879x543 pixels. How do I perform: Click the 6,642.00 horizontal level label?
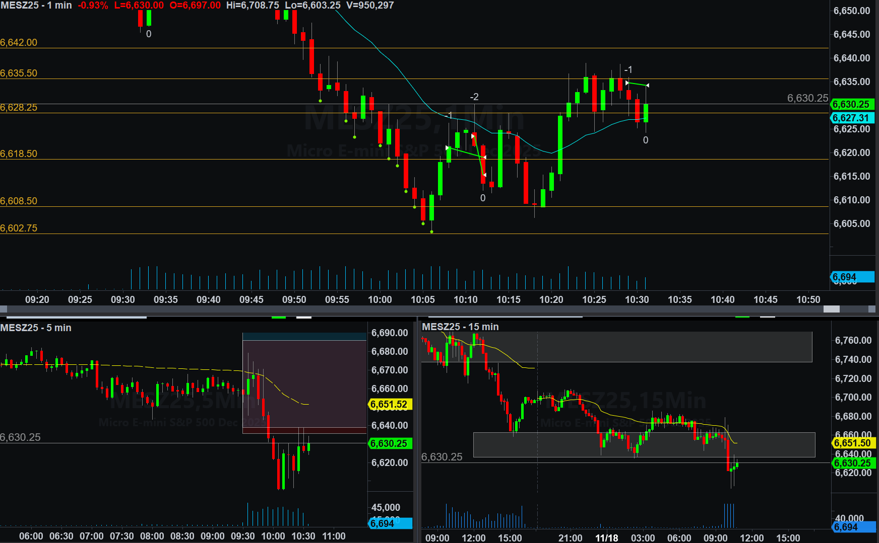[19, 42]
